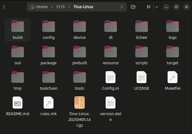This screenshot has height=134, width=192.
Task: Go back with the back arrow
Action: point(4,7)
